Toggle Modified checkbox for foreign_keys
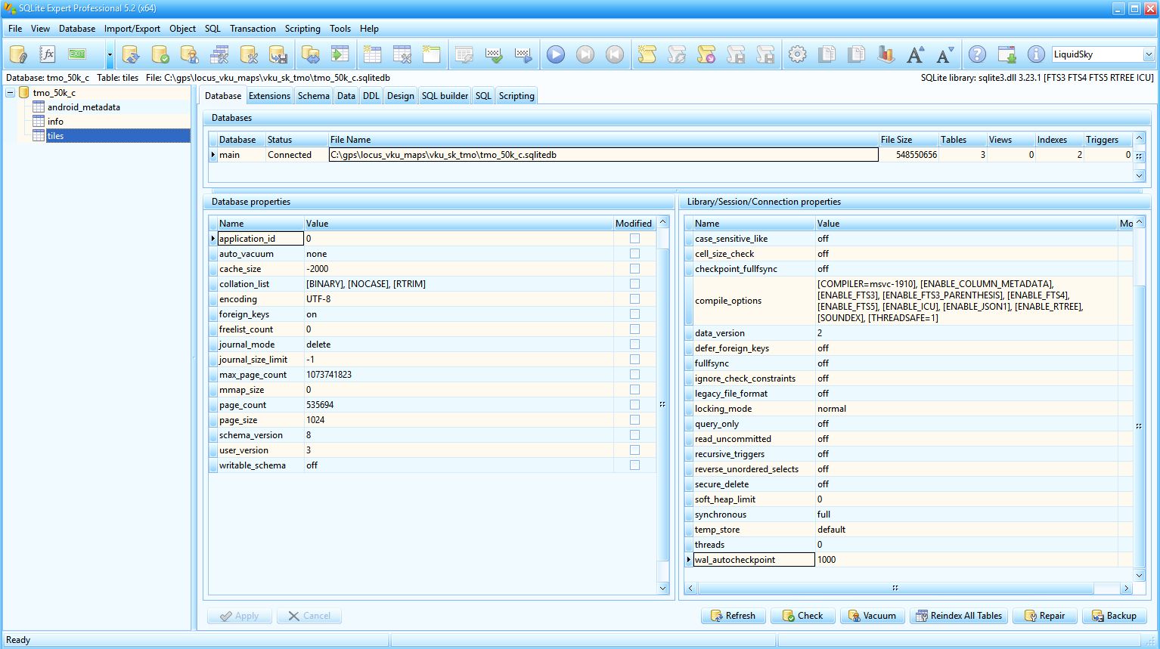The width and height of the screenshot is (1160, 649). coord(634,314)
